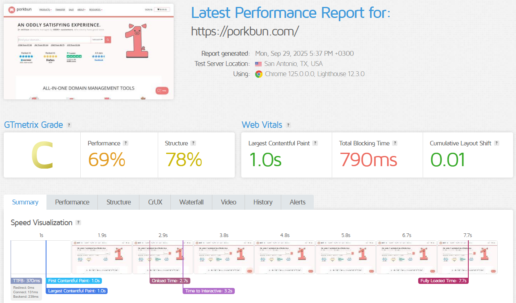Click the GTmetrix Grade heading
This screenshot has height=303, width=516.
(33, 125)
